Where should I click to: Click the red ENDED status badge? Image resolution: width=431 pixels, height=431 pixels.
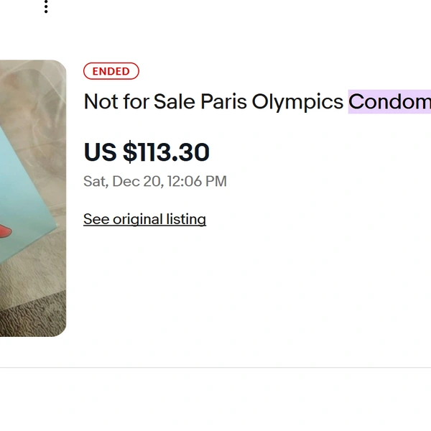(111, 72)
